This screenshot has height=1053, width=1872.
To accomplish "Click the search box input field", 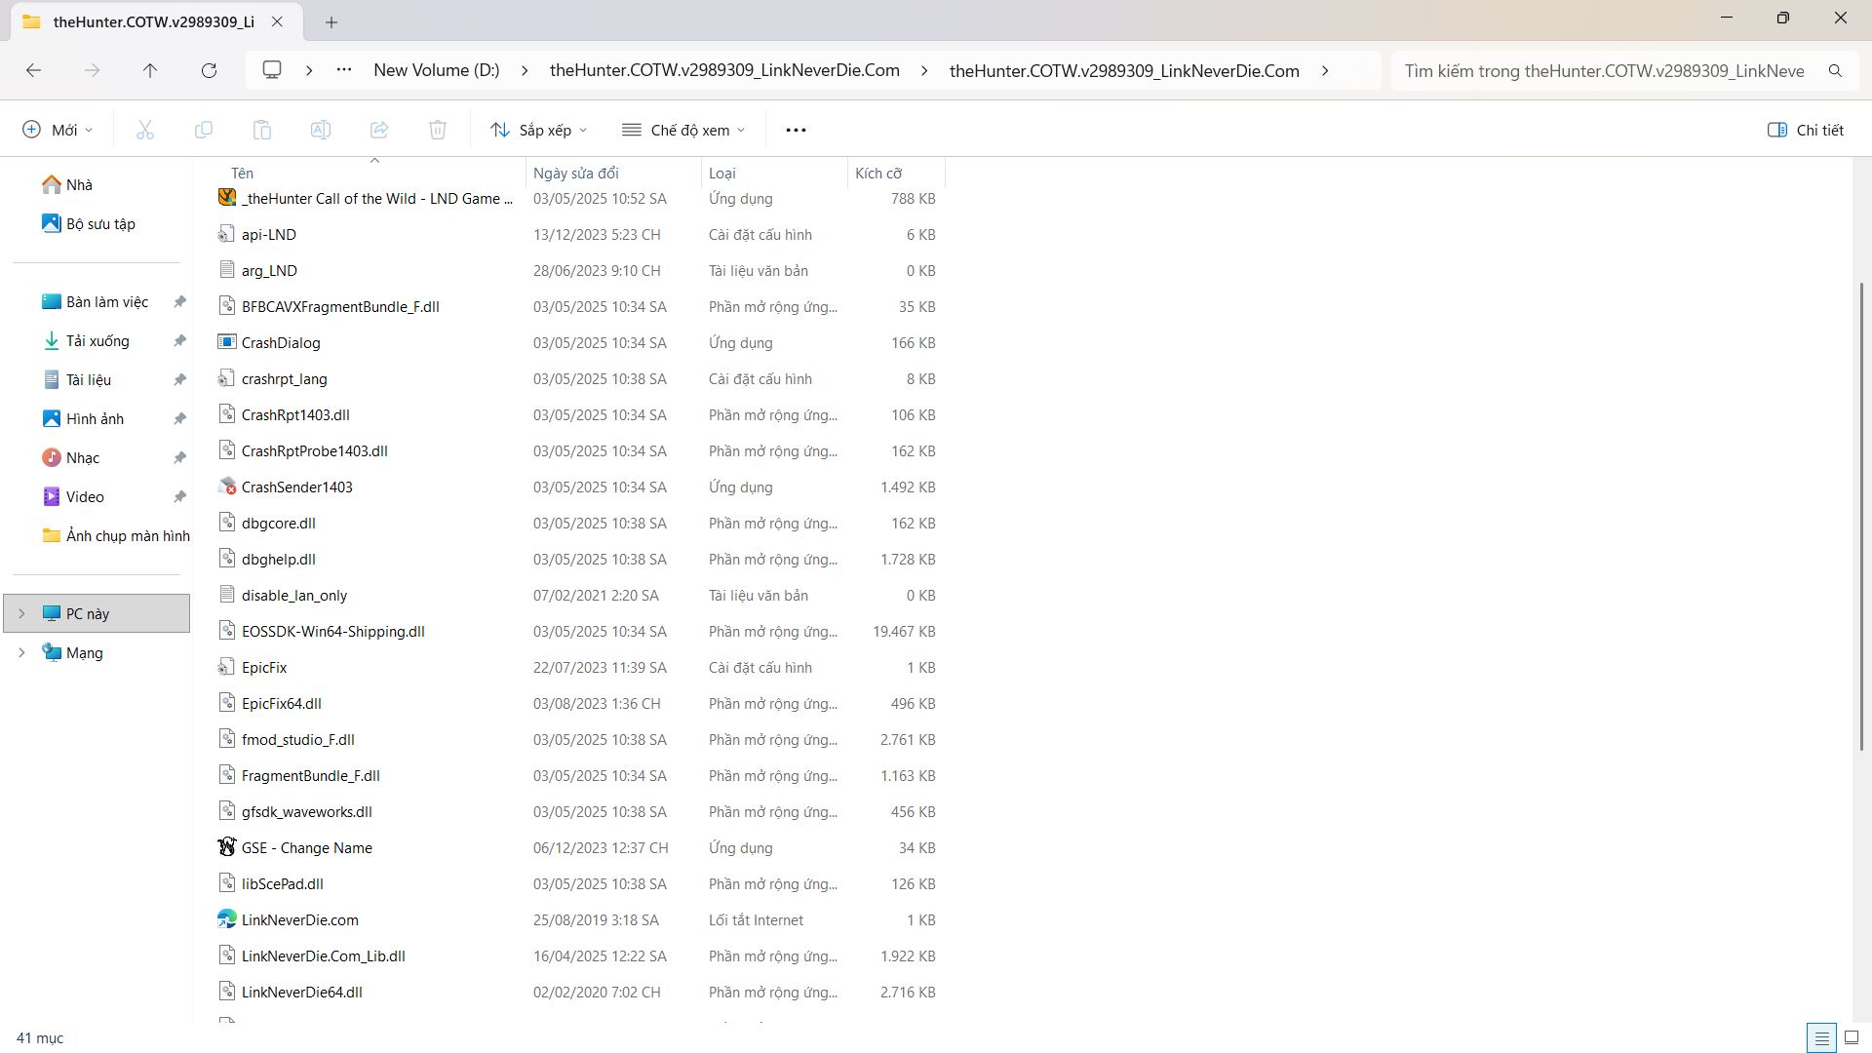I will [x=1607, y=70].
